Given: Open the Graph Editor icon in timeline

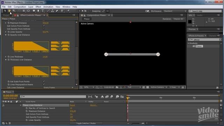Looking at the screenshot, I should pyautogui.click(x=122, y=97).
